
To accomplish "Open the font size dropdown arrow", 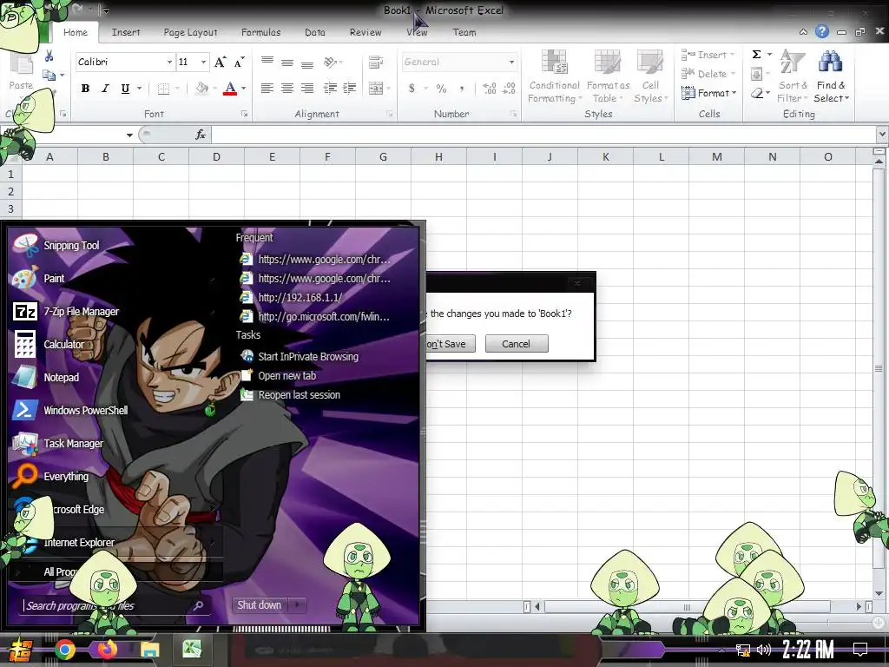I will [x=203, y=62].
